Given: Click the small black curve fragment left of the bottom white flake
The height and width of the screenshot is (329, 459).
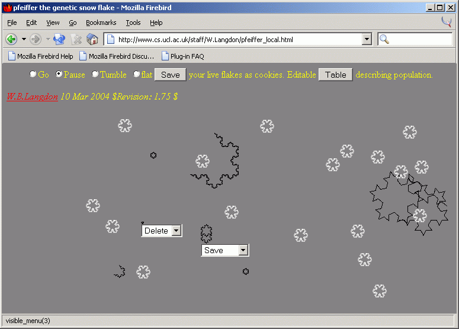Looking at the screenshot, I should 120,271.
